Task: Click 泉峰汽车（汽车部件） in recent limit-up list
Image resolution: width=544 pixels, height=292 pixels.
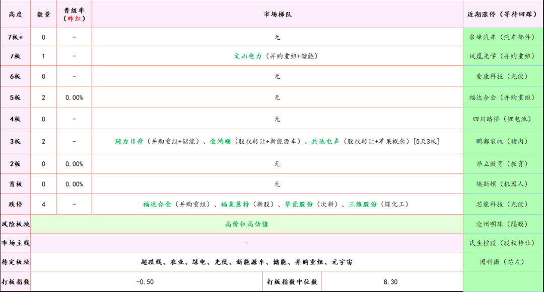Action: [502, 37]
